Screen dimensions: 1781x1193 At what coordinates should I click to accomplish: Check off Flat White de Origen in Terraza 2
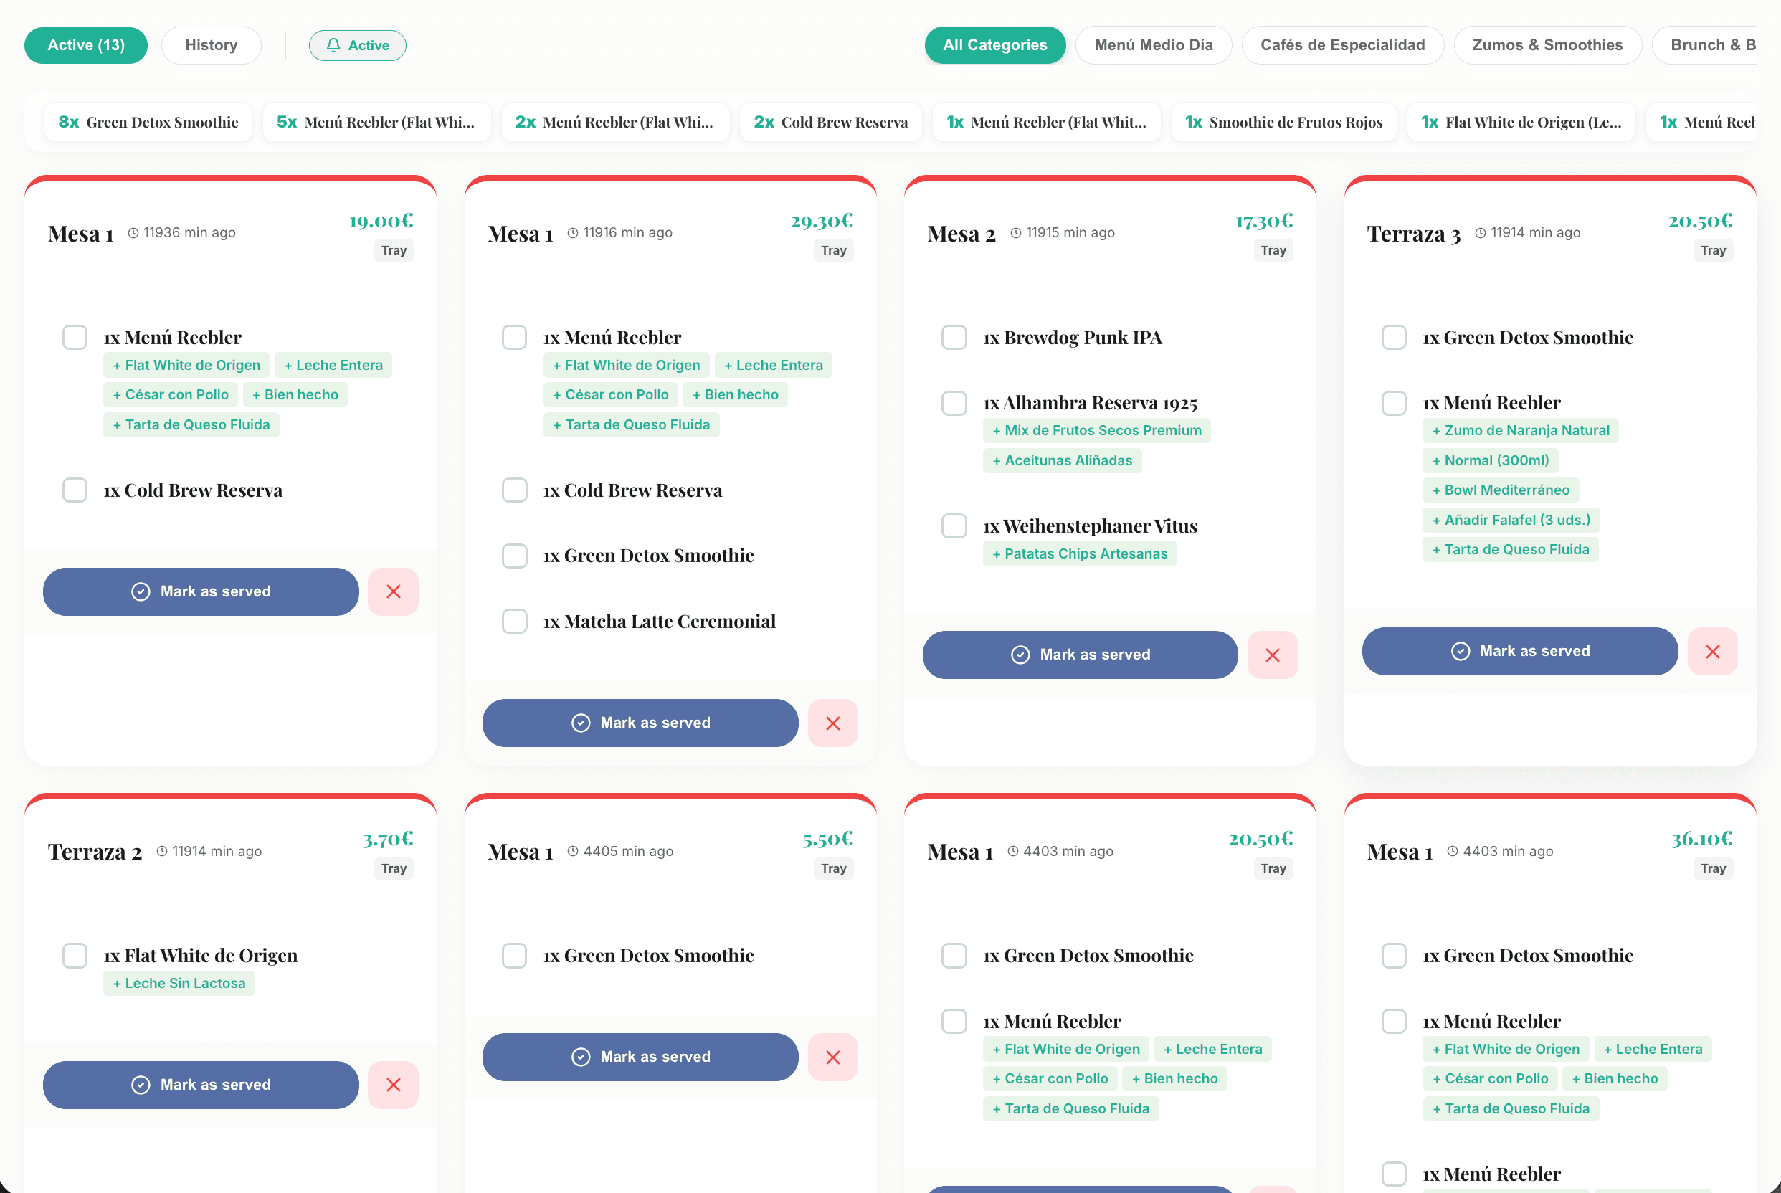75,955
